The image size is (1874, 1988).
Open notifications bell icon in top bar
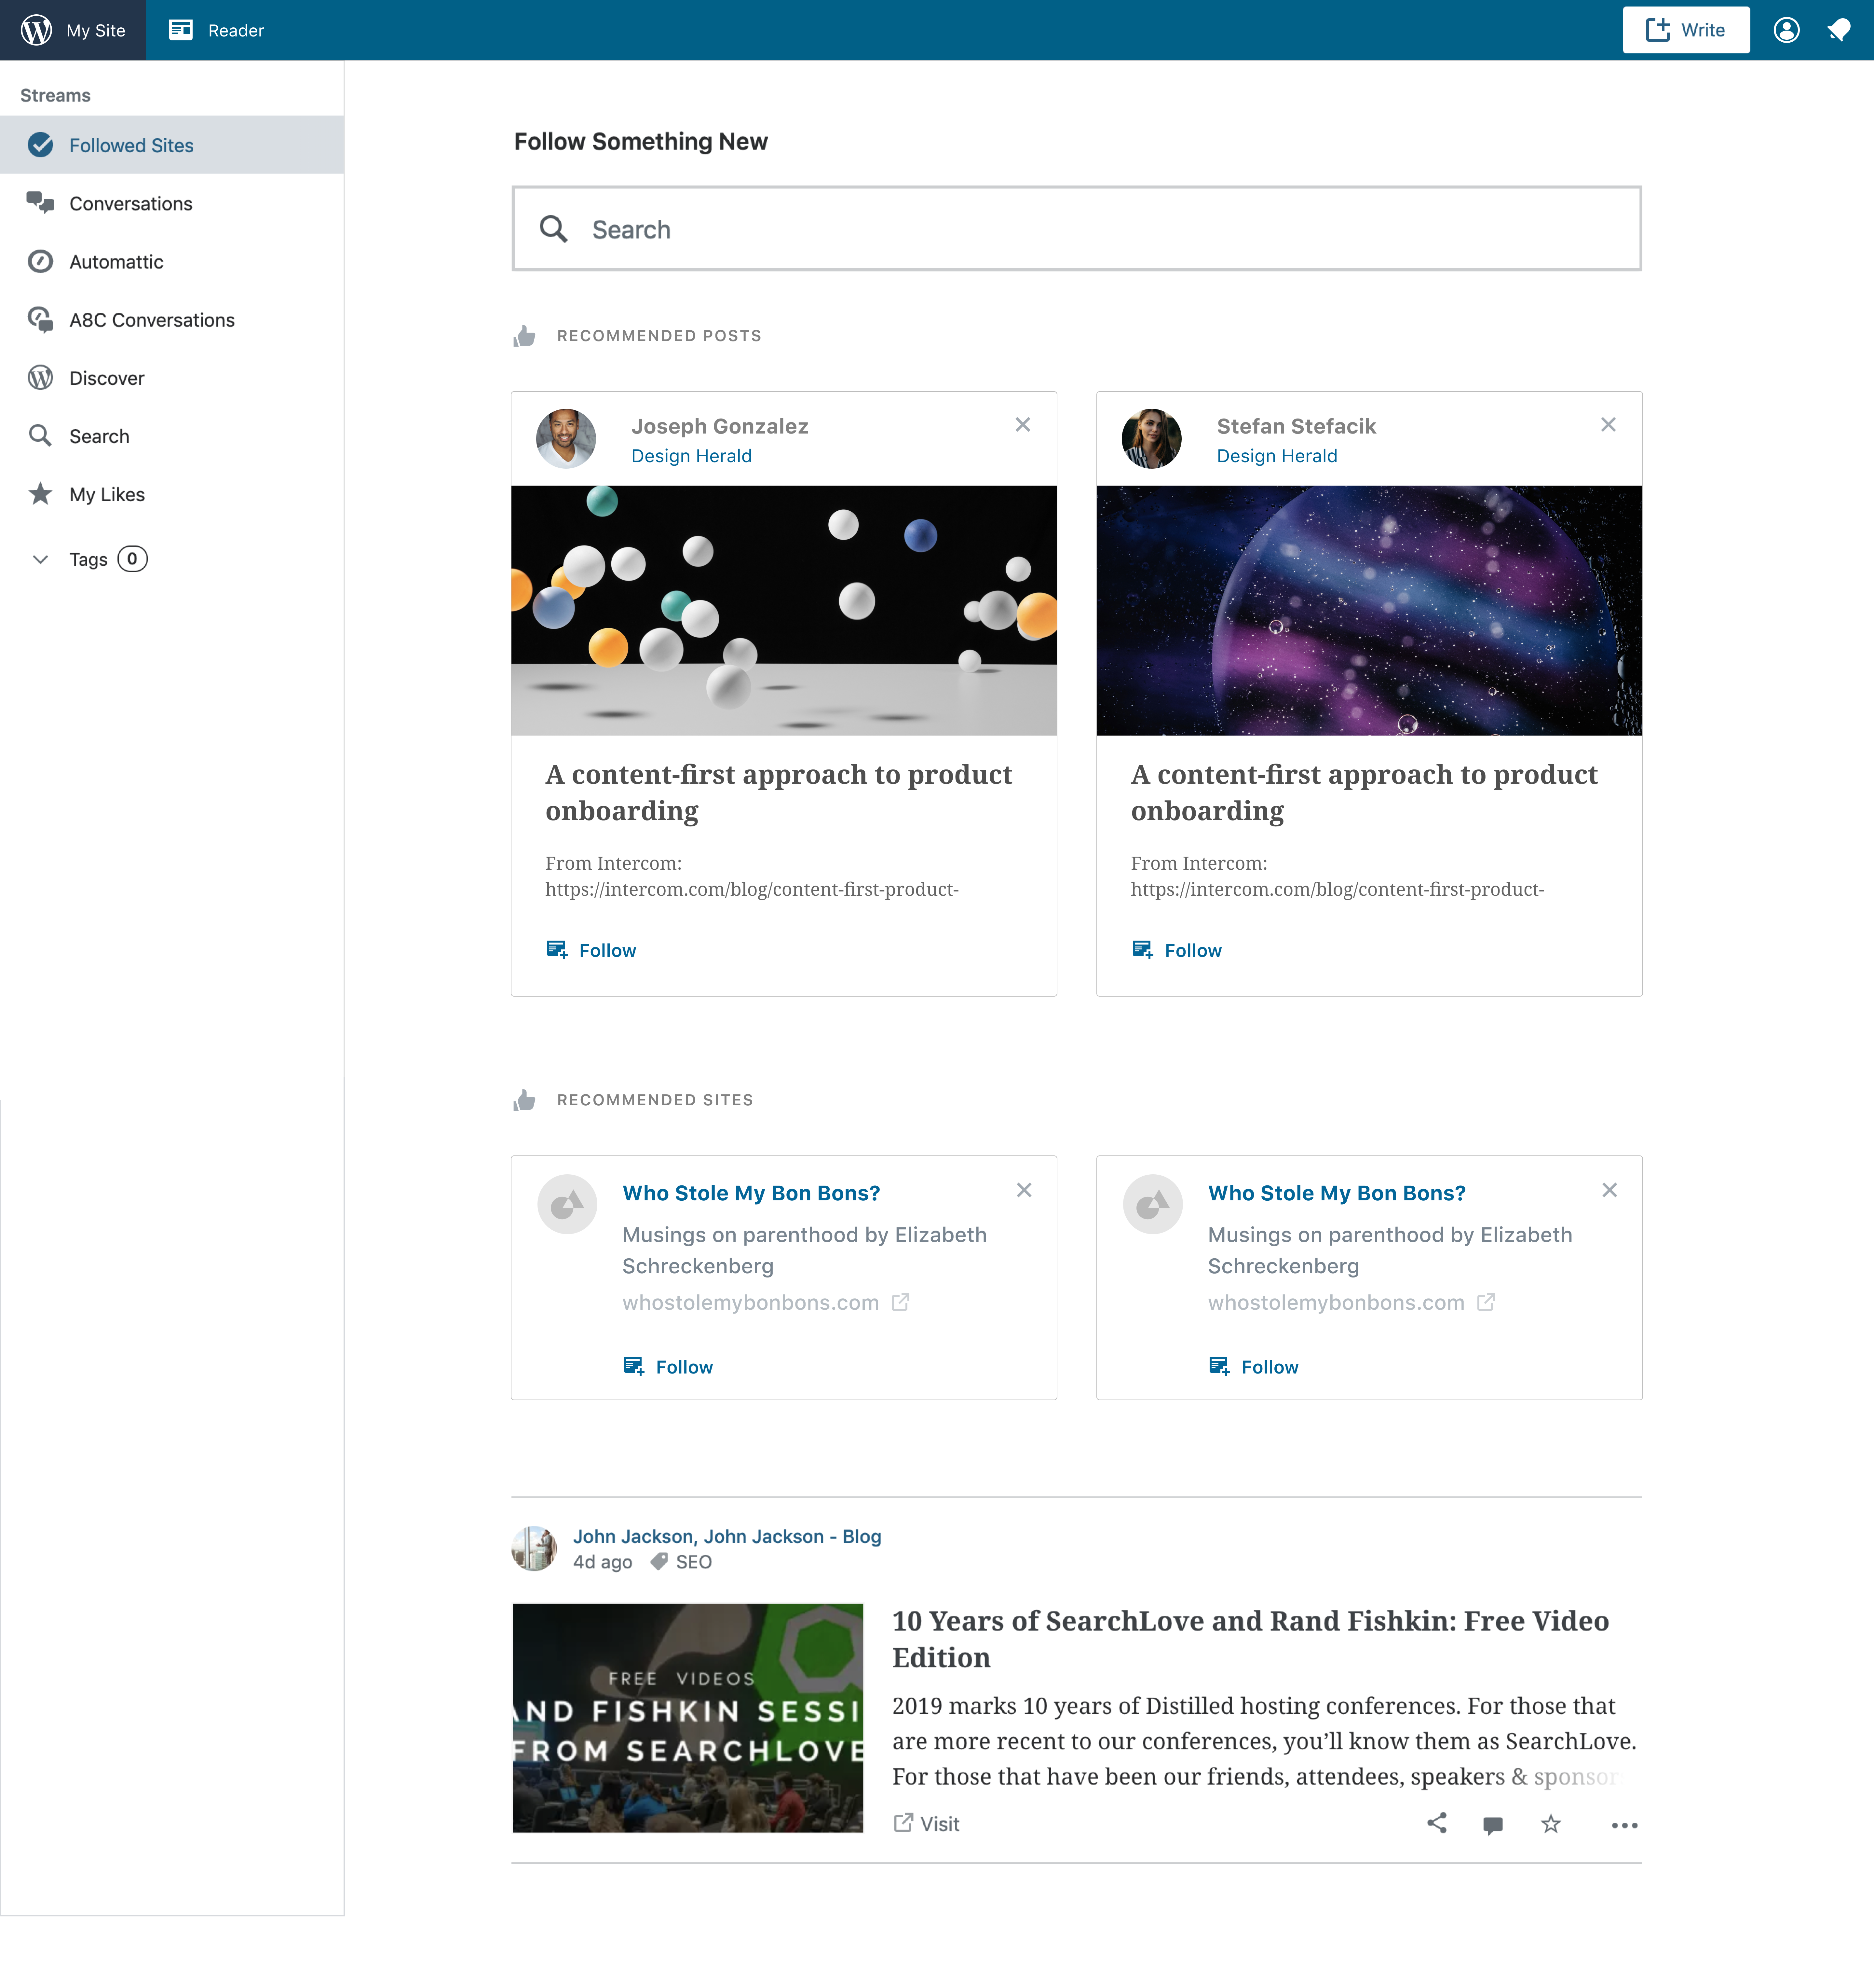tap(1839, 30)
